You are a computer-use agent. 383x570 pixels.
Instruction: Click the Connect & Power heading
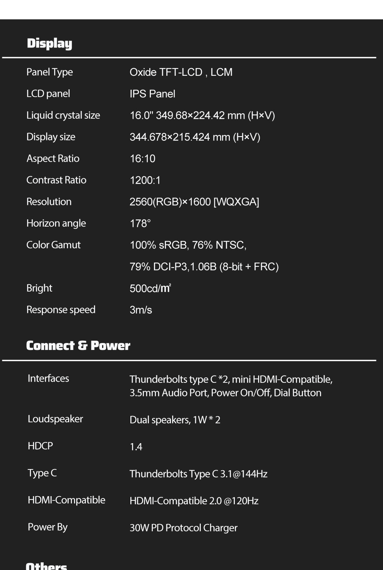[x=78, y=346]
